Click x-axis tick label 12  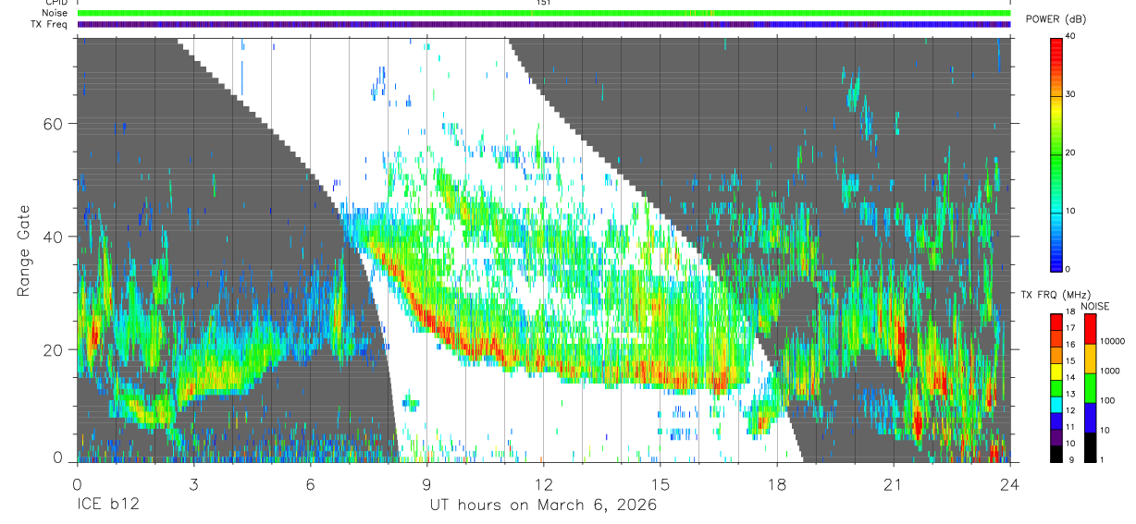[543, 483]
